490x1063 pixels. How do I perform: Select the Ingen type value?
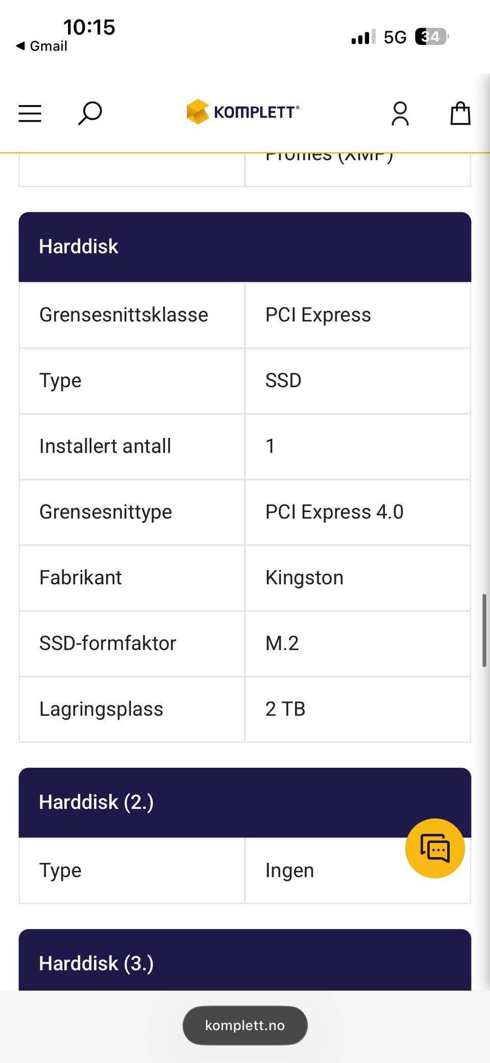[x=289, y=870]
